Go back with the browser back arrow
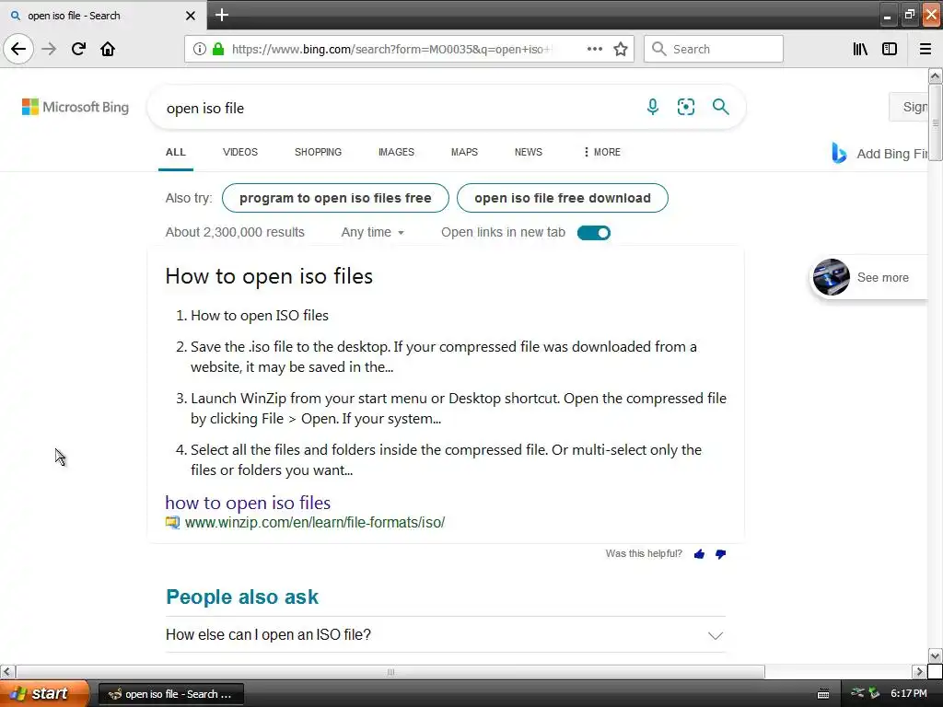The image size is (943, 707). [x=18, y=49]
